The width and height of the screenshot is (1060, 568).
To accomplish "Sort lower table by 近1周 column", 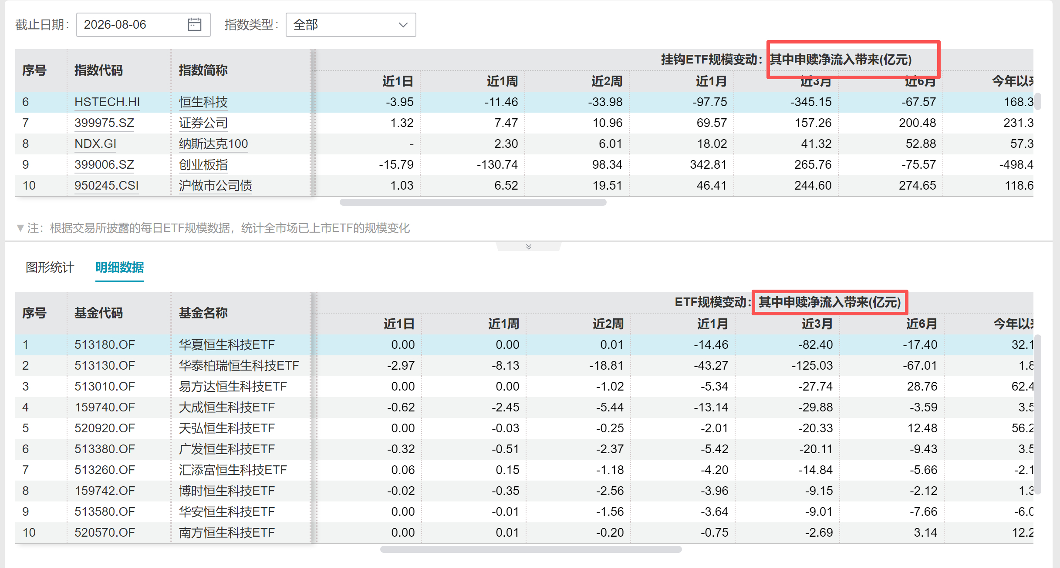I will pos(503,324).
